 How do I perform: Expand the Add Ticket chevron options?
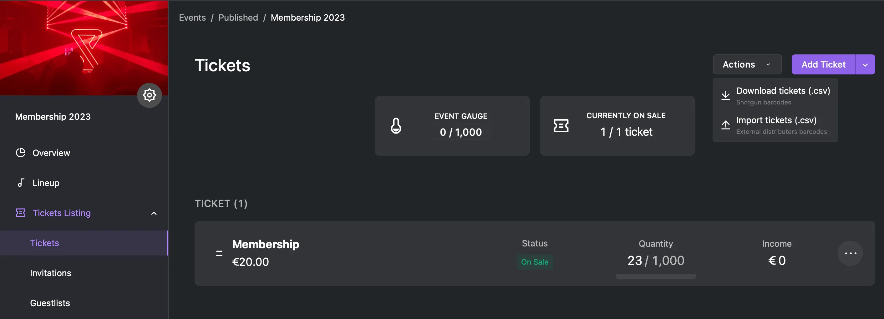point(865,64)
